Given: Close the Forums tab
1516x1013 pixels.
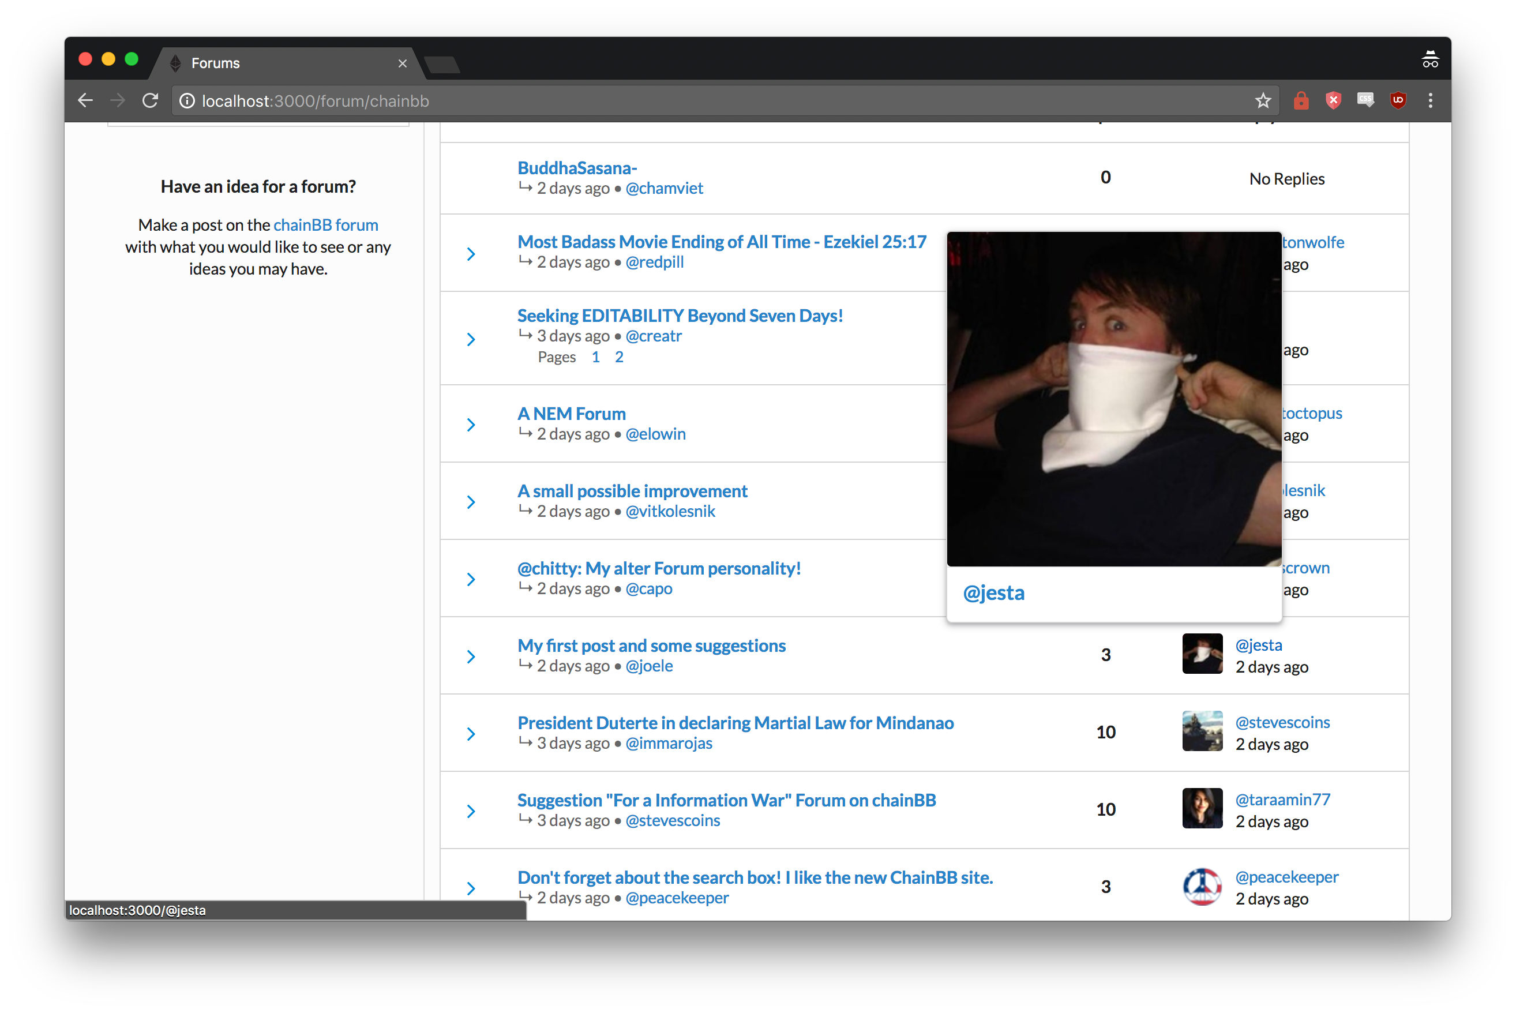Looking at the screenshot, I should click(x=403, y=63).
